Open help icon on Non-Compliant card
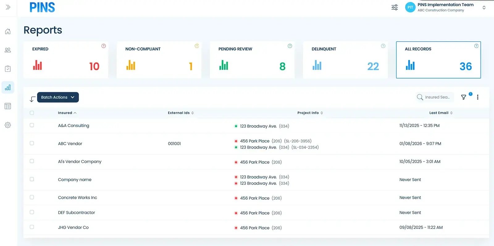The image size is (494, 246). pos(197,46)
